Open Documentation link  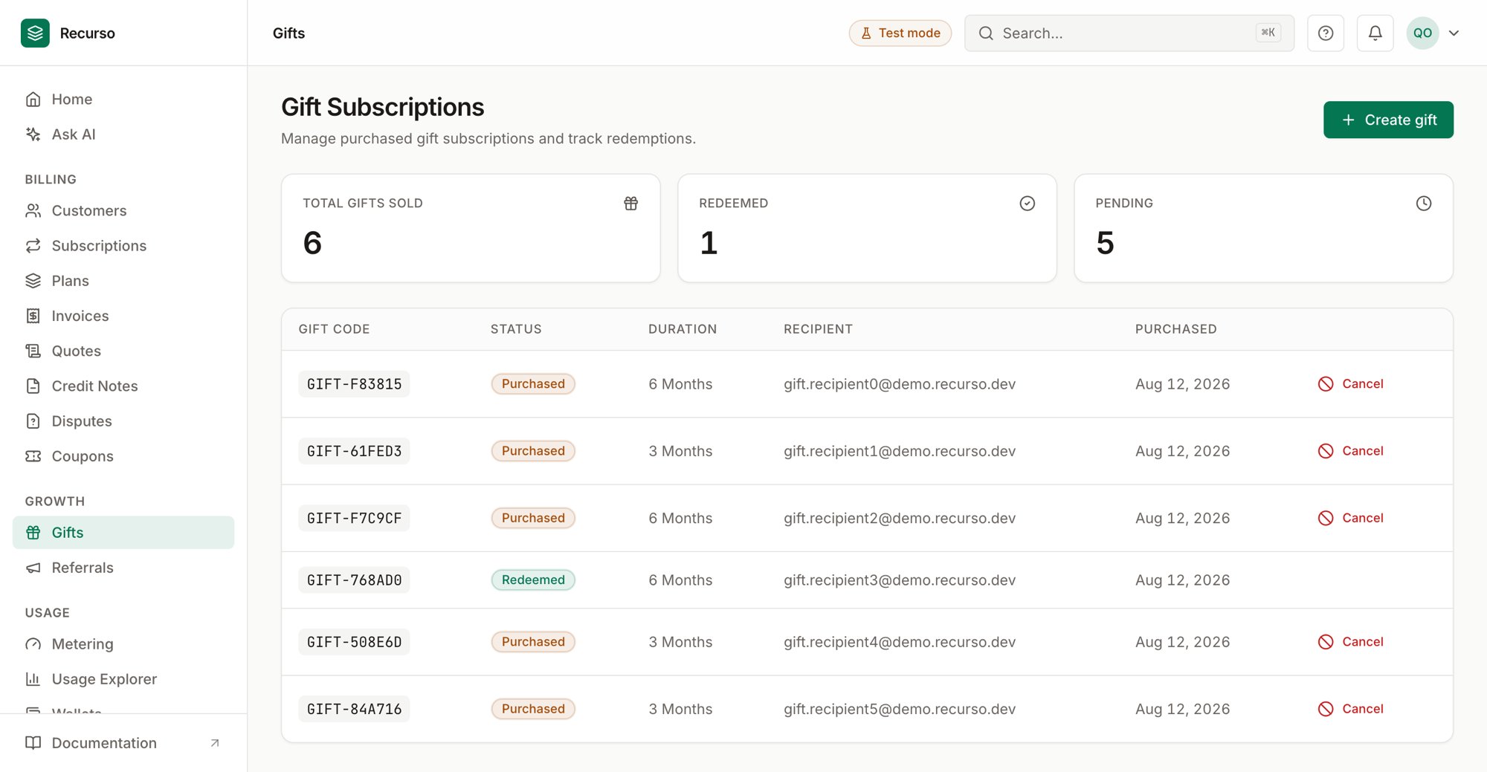coord(123,743)
